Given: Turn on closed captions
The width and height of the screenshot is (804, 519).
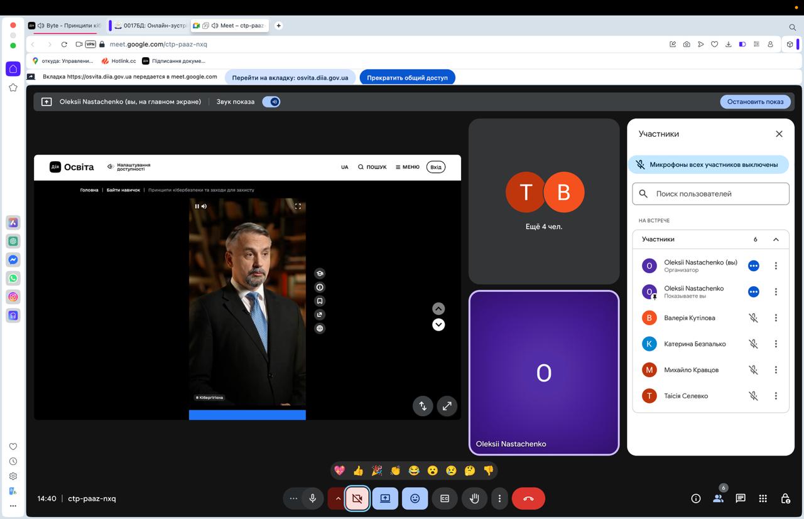Looking at the screenshot, I should click(x=445, y=498).
